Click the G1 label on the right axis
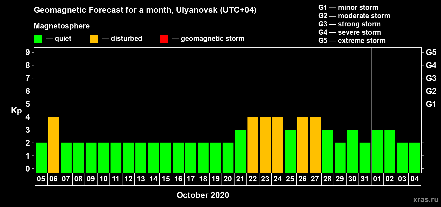Image resolution: width=441 pixels, height=207 pixels. coord(431,104)
